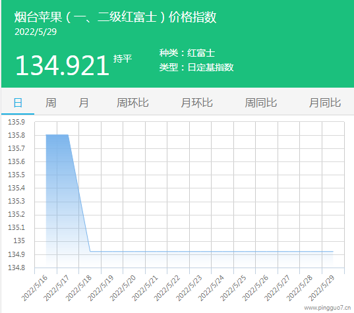Open the 月同比 tab

tap(325, 103)
